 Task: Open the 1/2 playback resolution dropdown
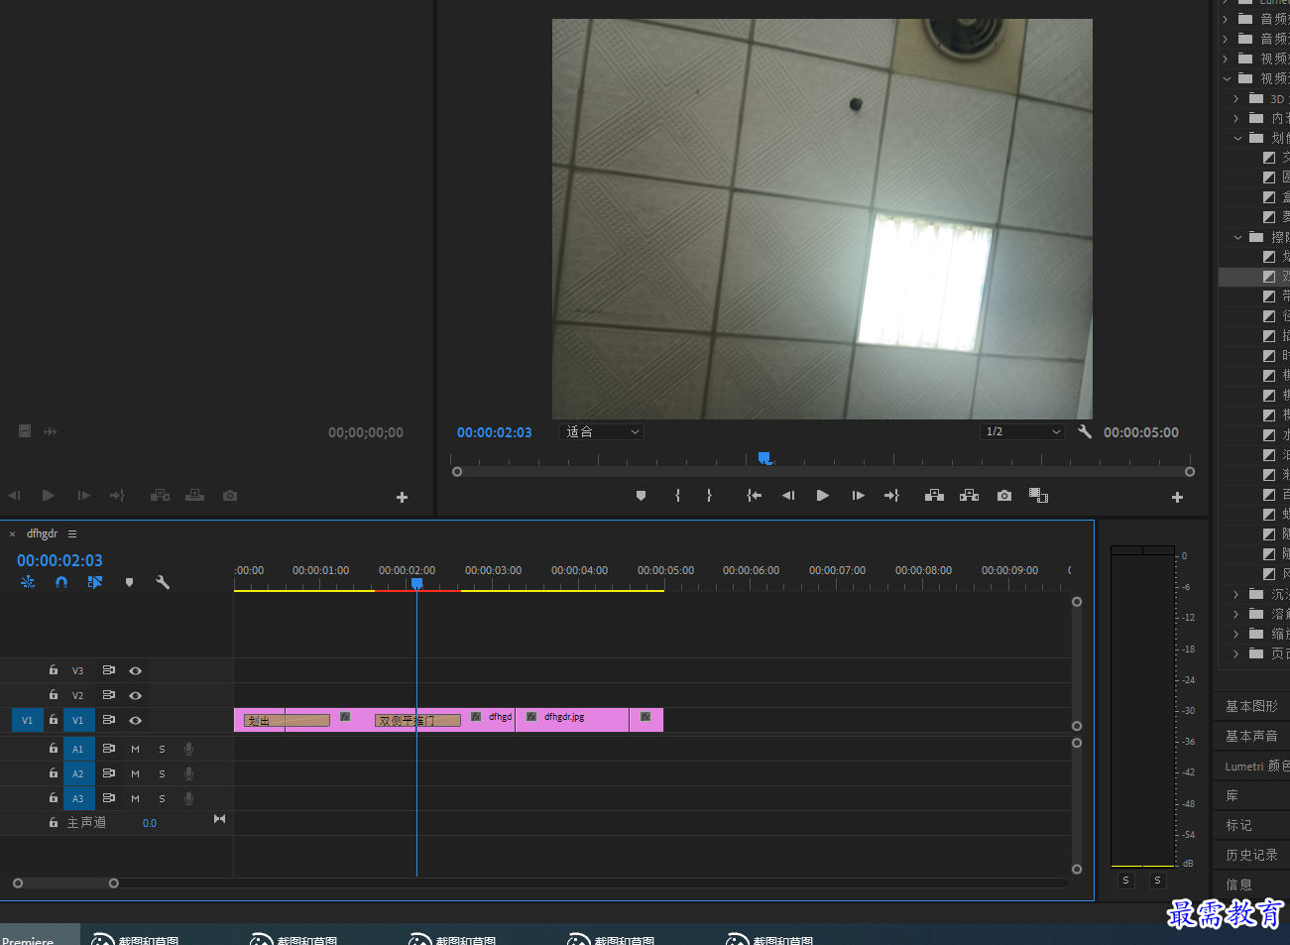pyautogui.click(x=1022, y=432)
